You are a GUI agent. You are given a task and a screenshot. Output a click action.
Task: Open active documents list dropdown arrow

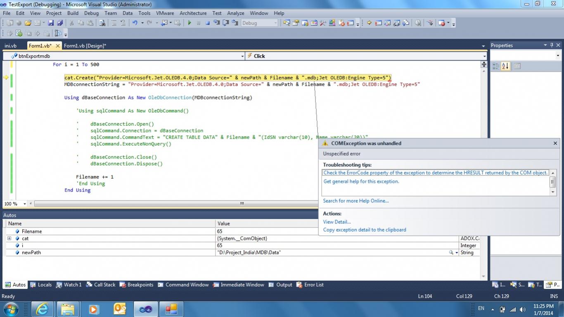coord(483,46)
